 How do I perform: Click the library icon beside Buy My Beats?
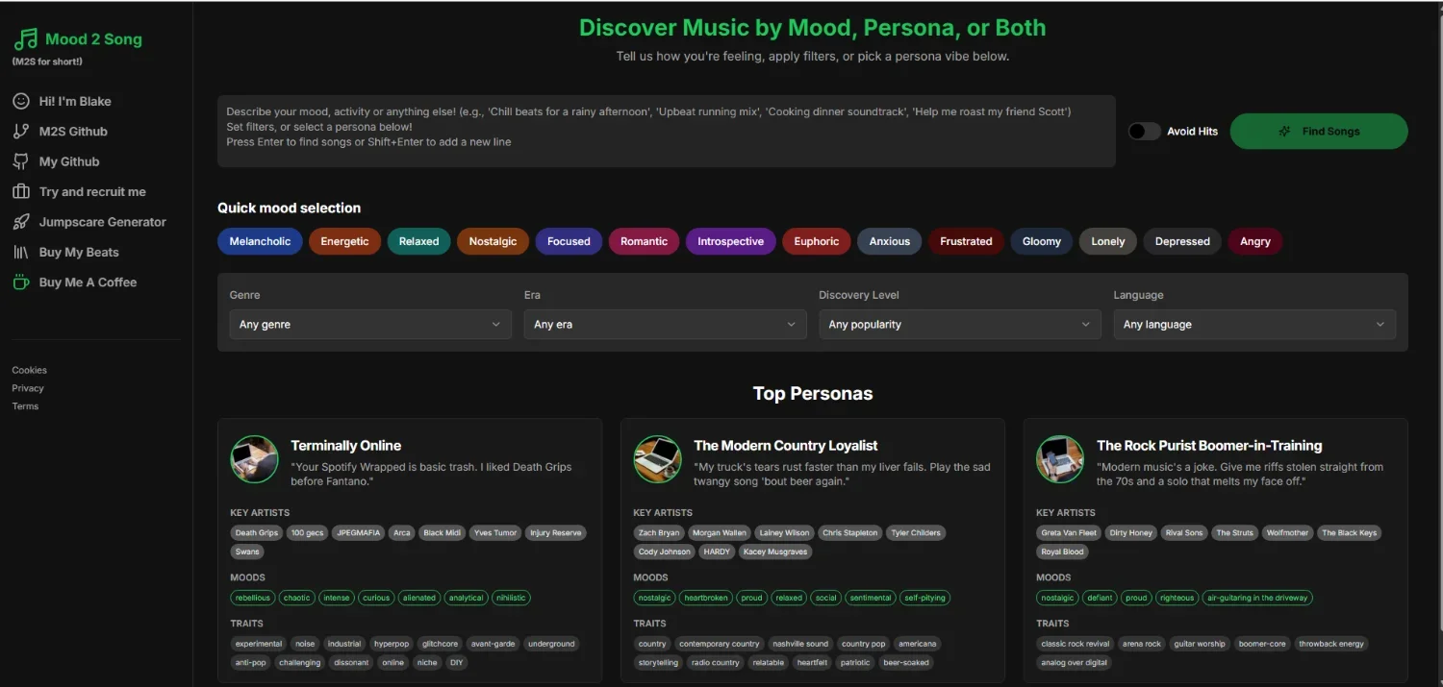tap(20, 253)
